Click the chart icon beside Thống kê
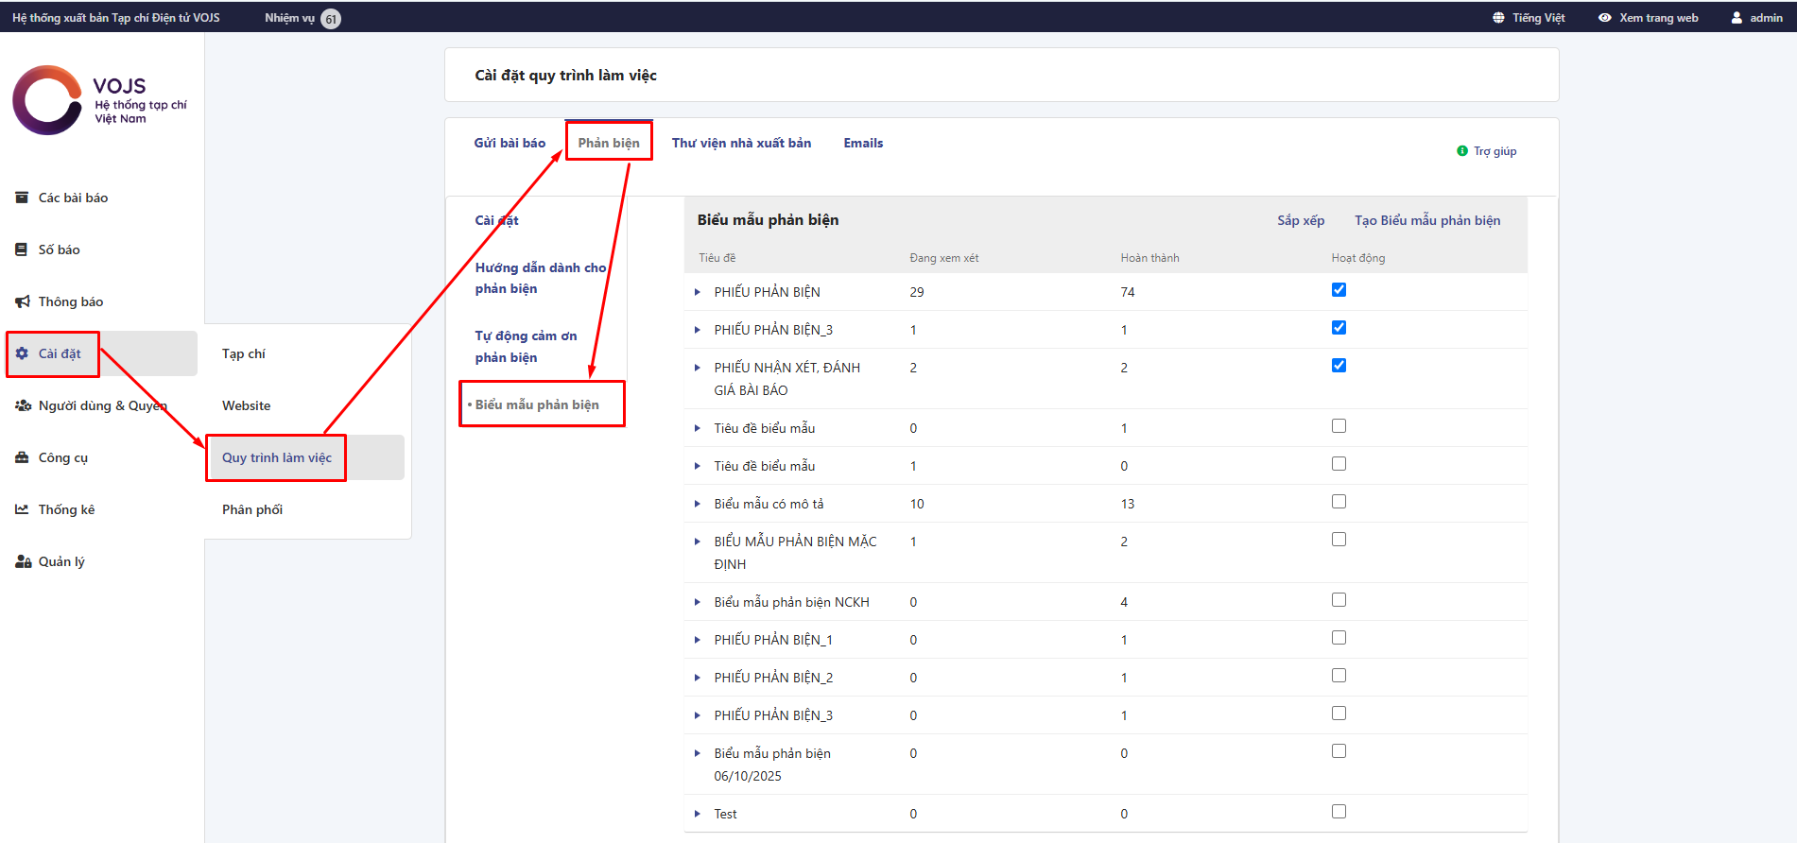 click(22, 509)
